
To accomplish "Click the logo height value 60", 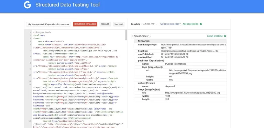I will [x=170, y=77].
